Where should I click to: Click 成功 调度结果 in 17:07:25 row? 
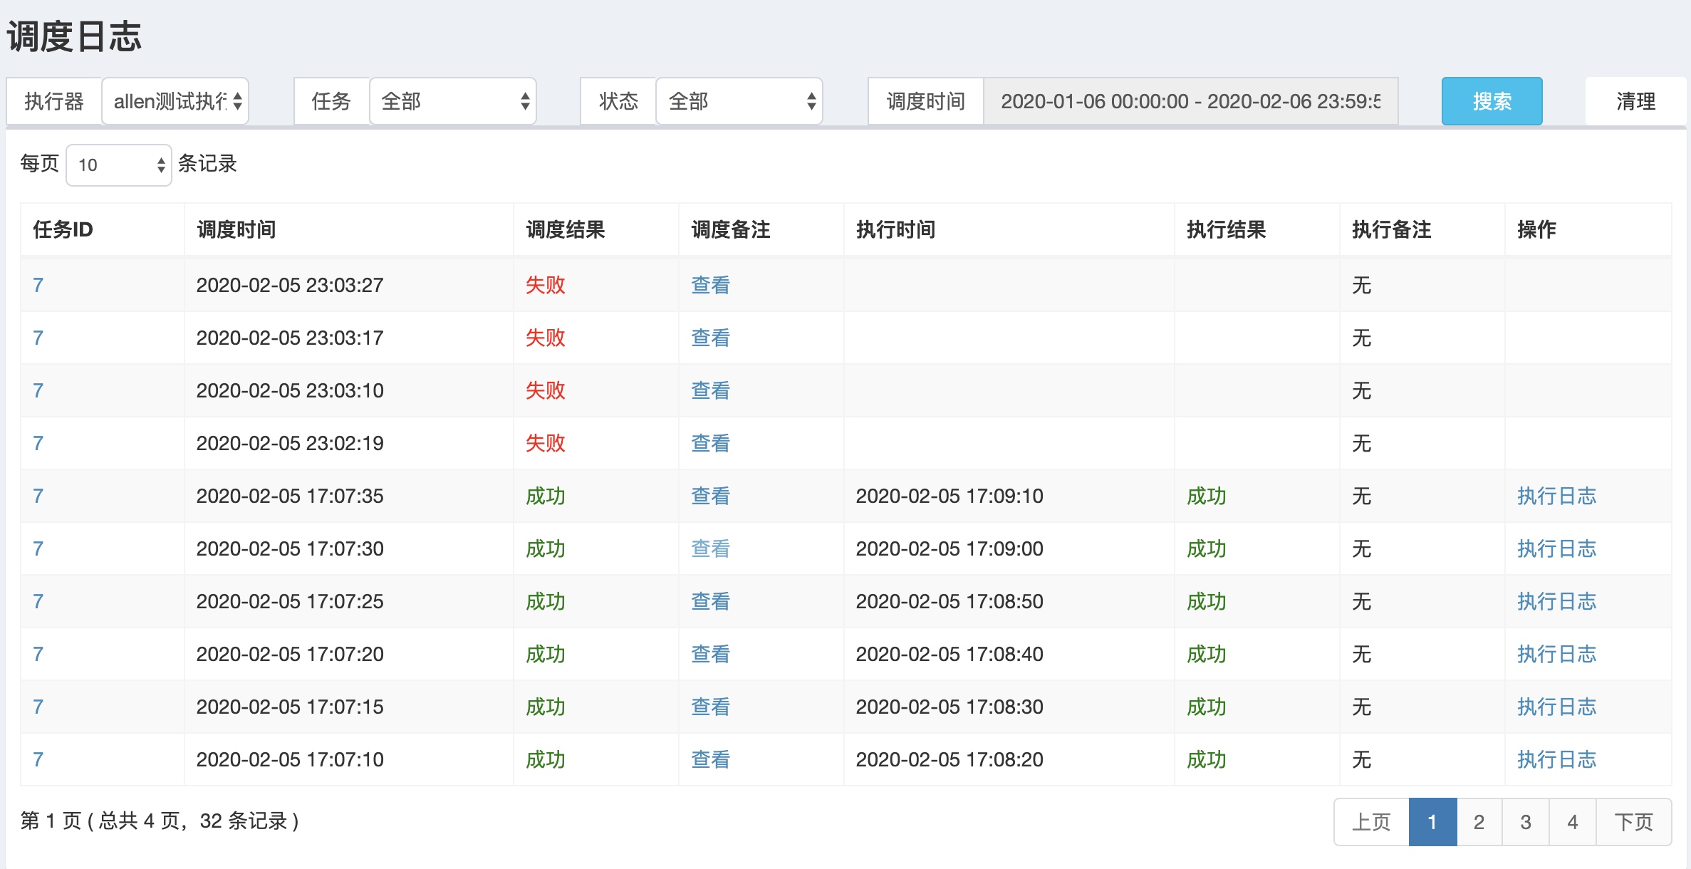pyautogui.click(x=545, y=601)
